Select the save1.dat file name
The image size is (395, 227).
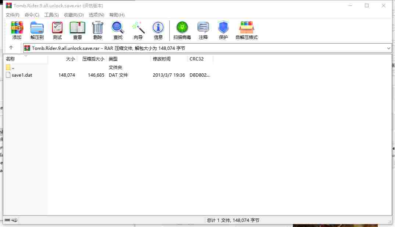click(x=22, y=75)
